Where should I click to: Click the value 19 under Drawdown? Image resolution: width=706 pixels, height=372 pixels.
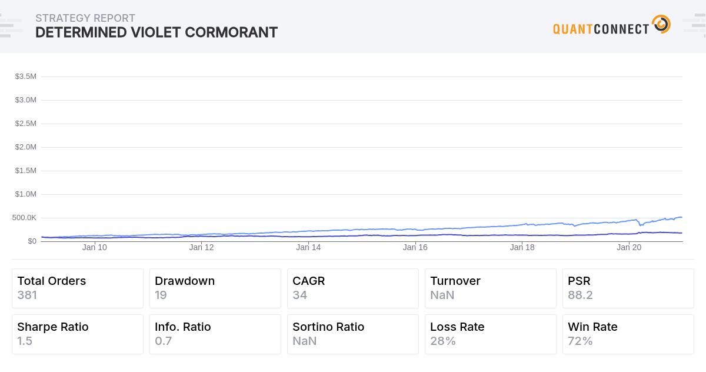point(161,295)
